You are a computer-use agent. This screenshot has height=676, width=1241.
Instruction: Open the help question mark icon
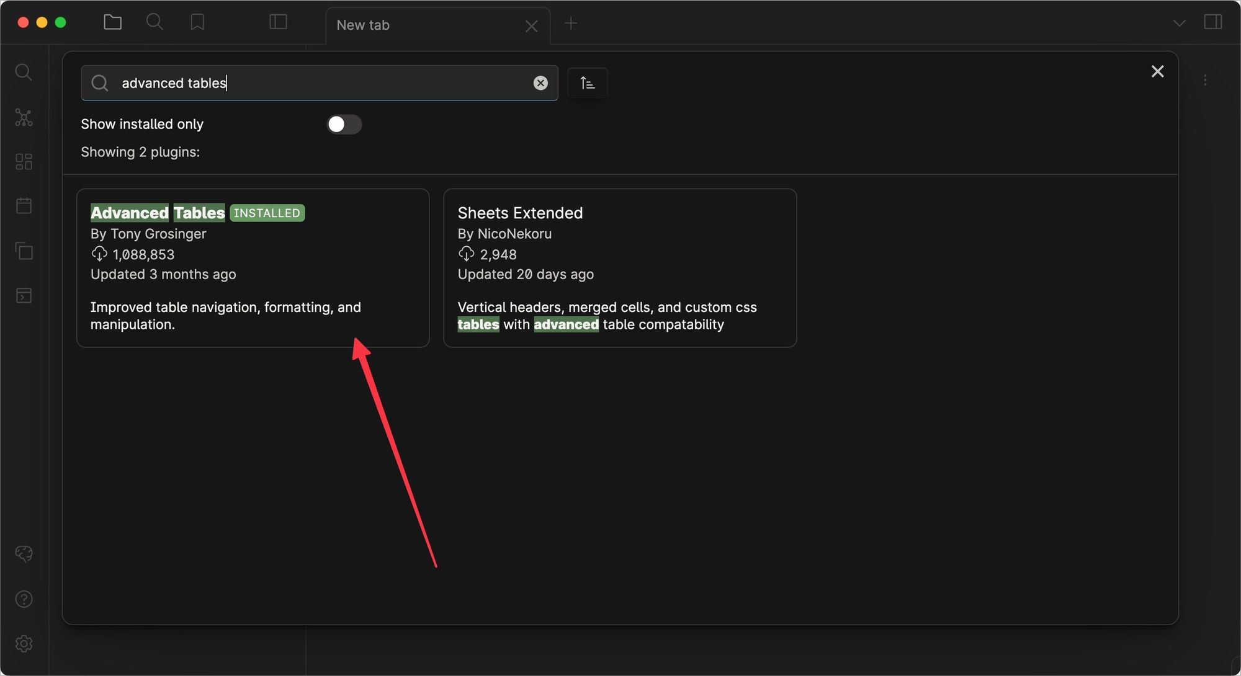point(24,599)
